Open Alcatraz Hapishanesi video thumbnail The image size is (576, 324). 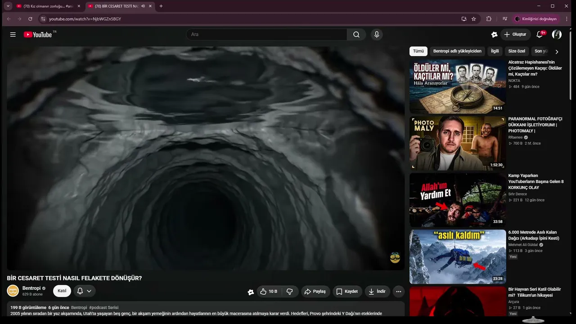(458, 86)
